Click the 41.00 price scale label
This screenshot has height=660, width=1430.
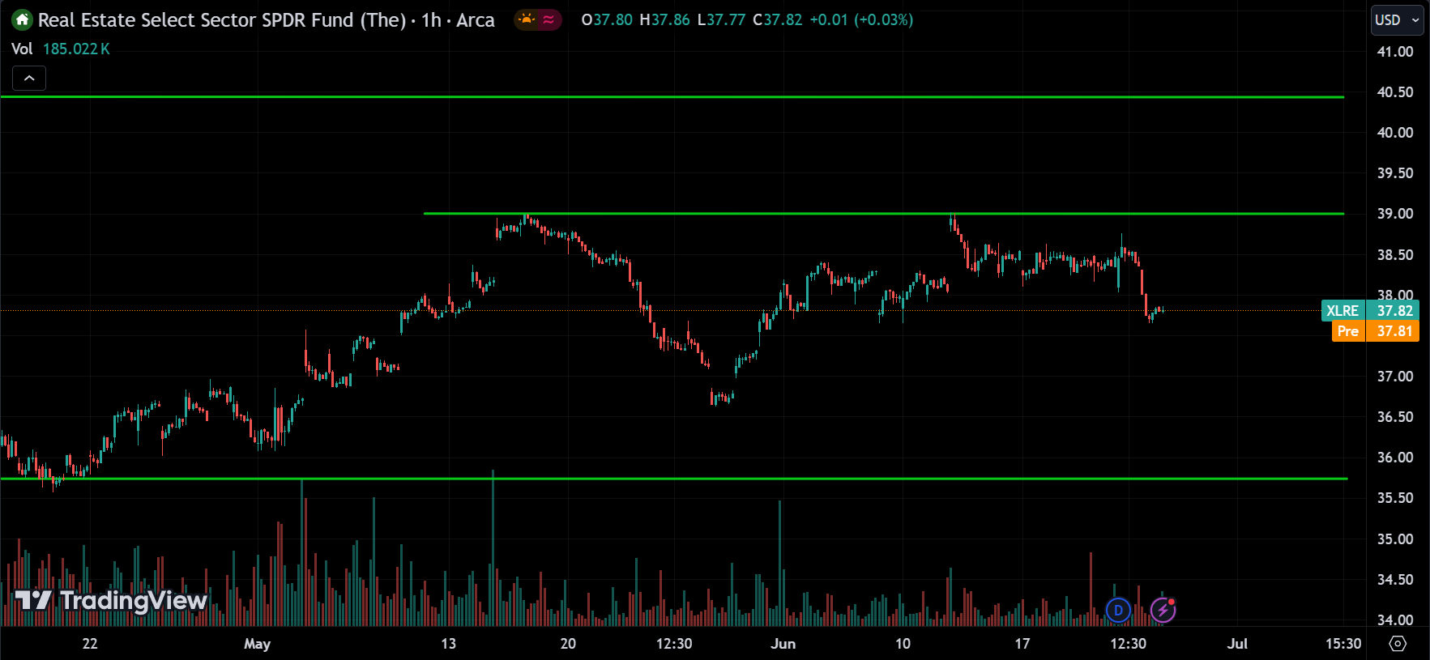[x=1395, y=52]
